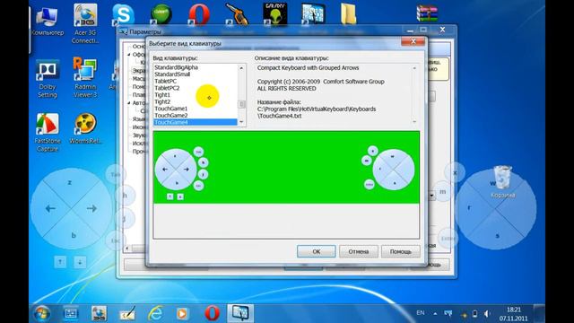The width and height of the screenshot is (574, 323).
Task: Close the Выберите вид клавиатуры dialog
Action: (x=413, y=41)
